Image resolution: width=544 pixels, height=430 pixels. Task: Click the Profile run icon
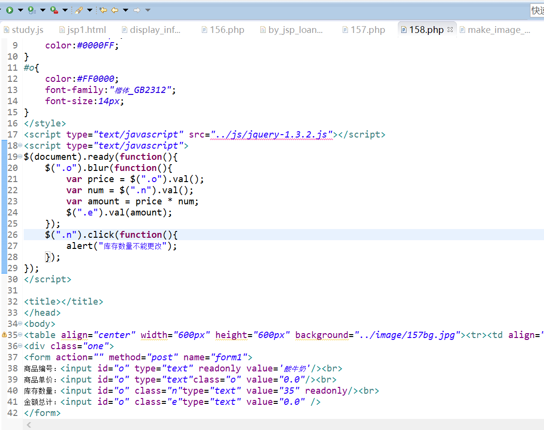(31, 10)
